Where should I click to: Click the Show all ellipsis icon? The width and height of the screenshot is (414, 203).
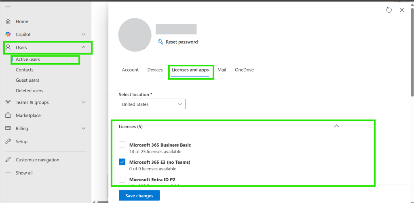(8, 173)
